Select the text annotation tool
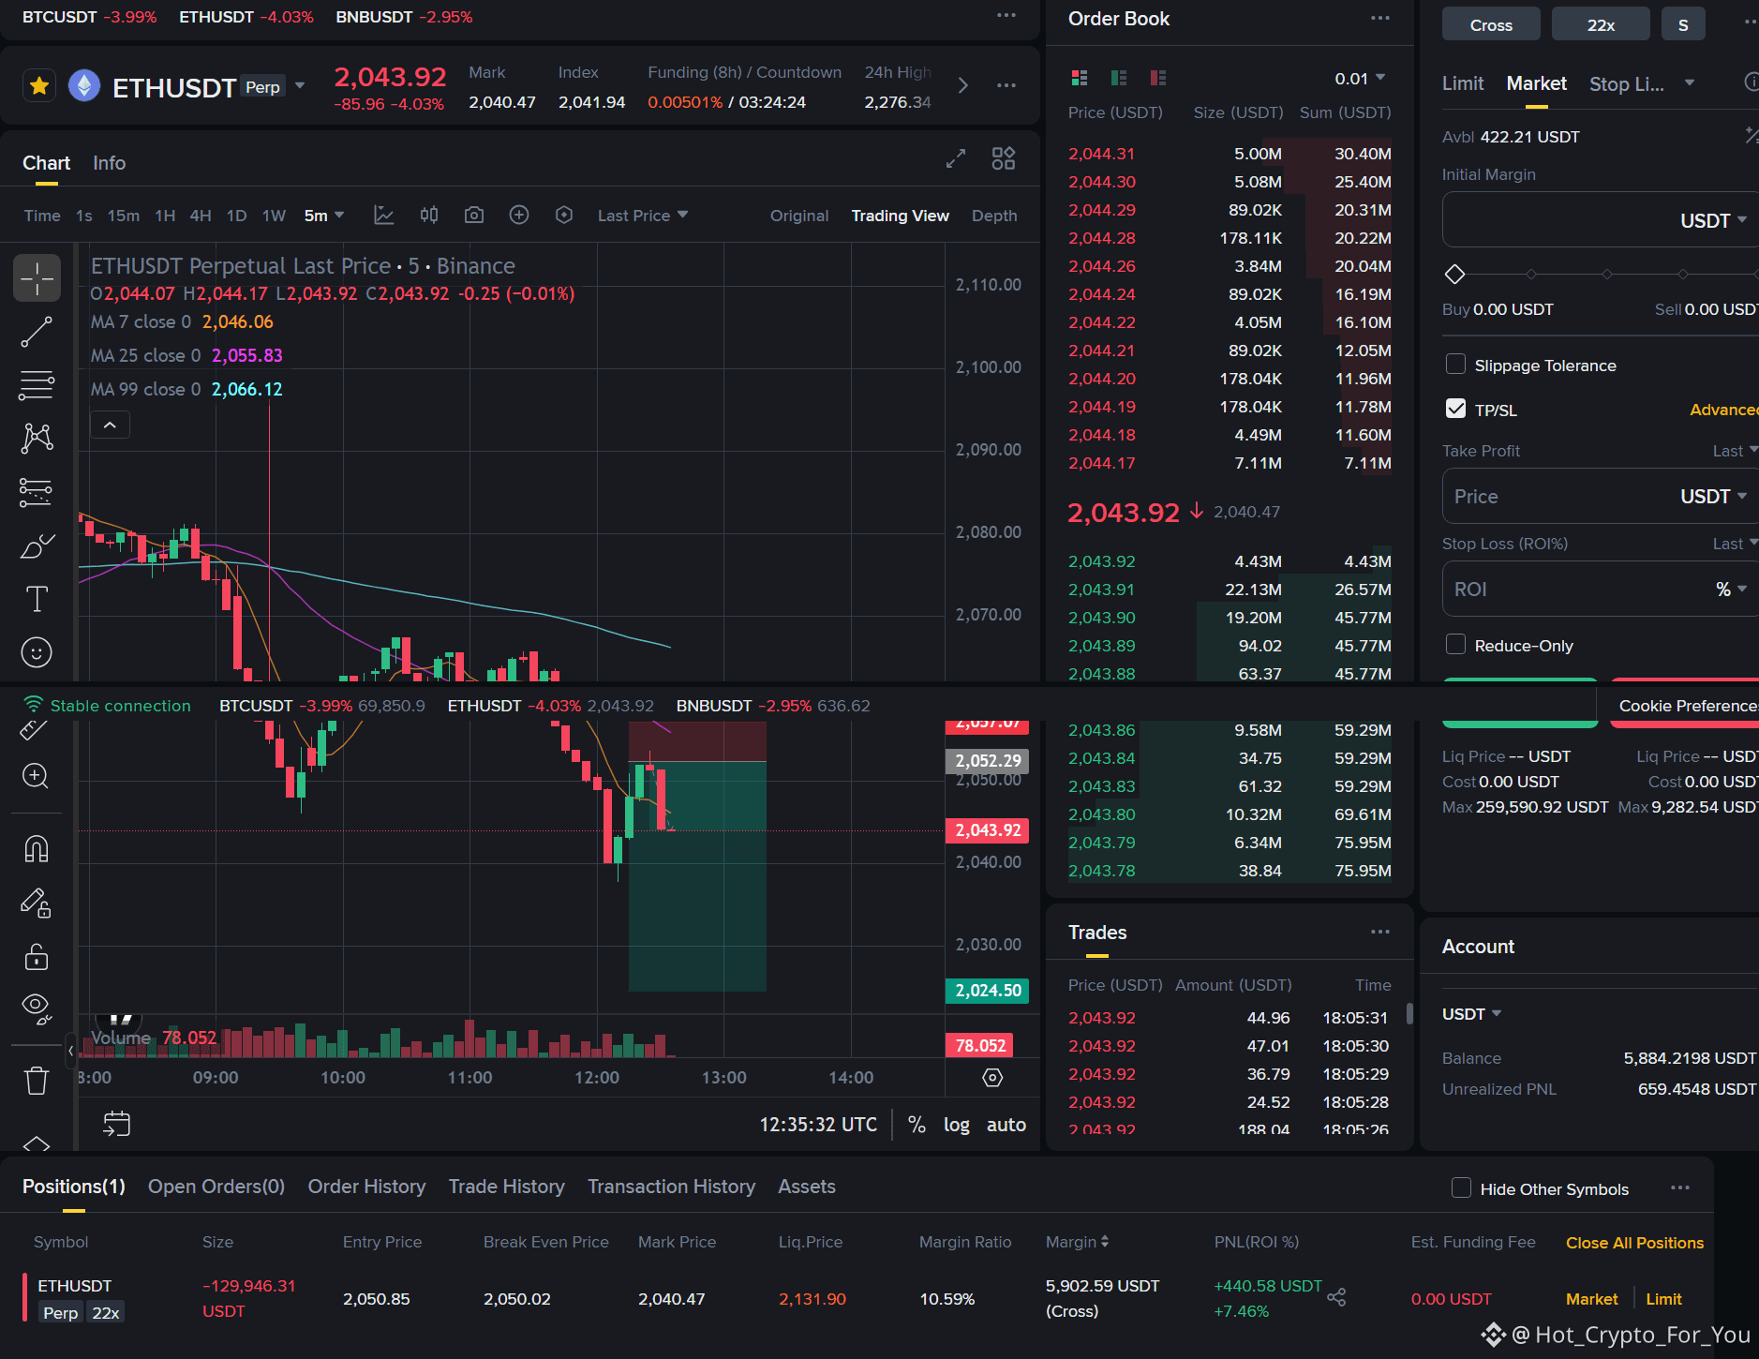This screenshot has width=1759, height=1359. tap(37, 599)
